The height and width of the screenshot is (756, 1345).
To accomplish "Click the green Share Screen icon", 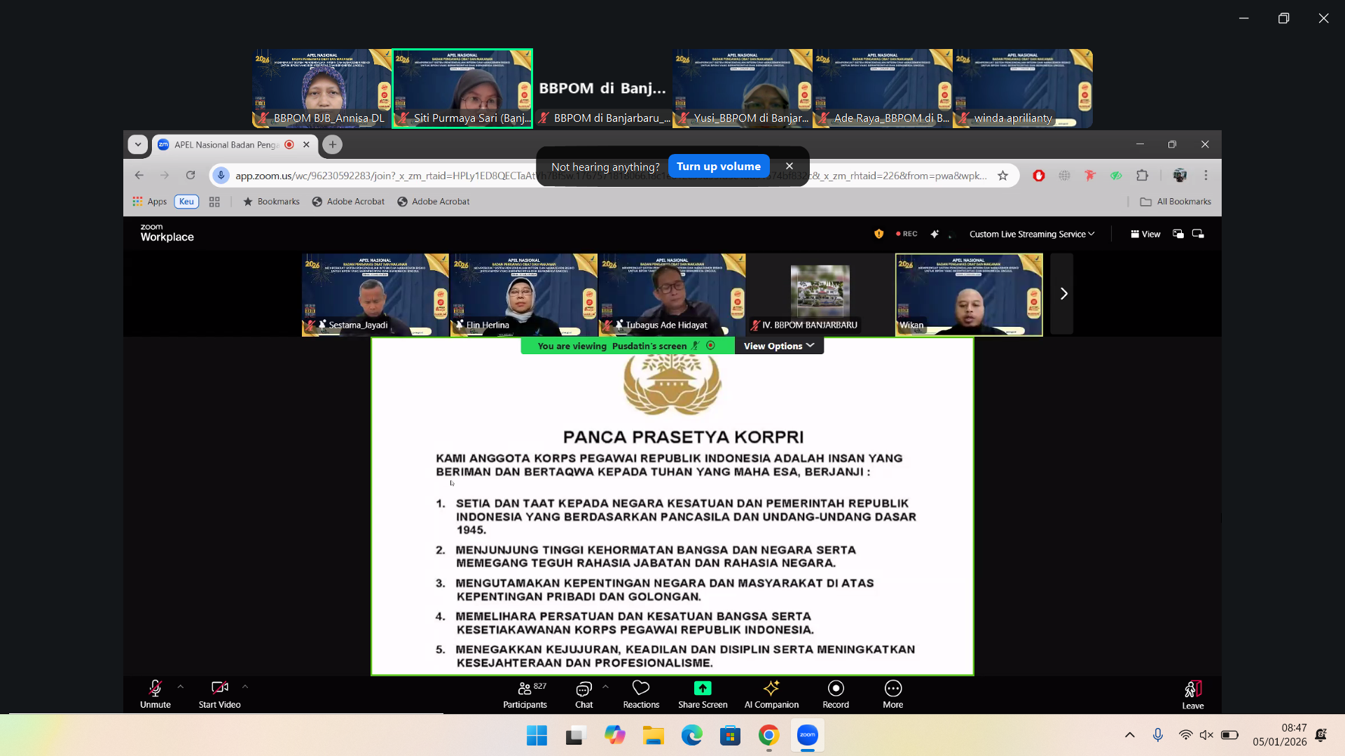I will [x=702, y=688].
